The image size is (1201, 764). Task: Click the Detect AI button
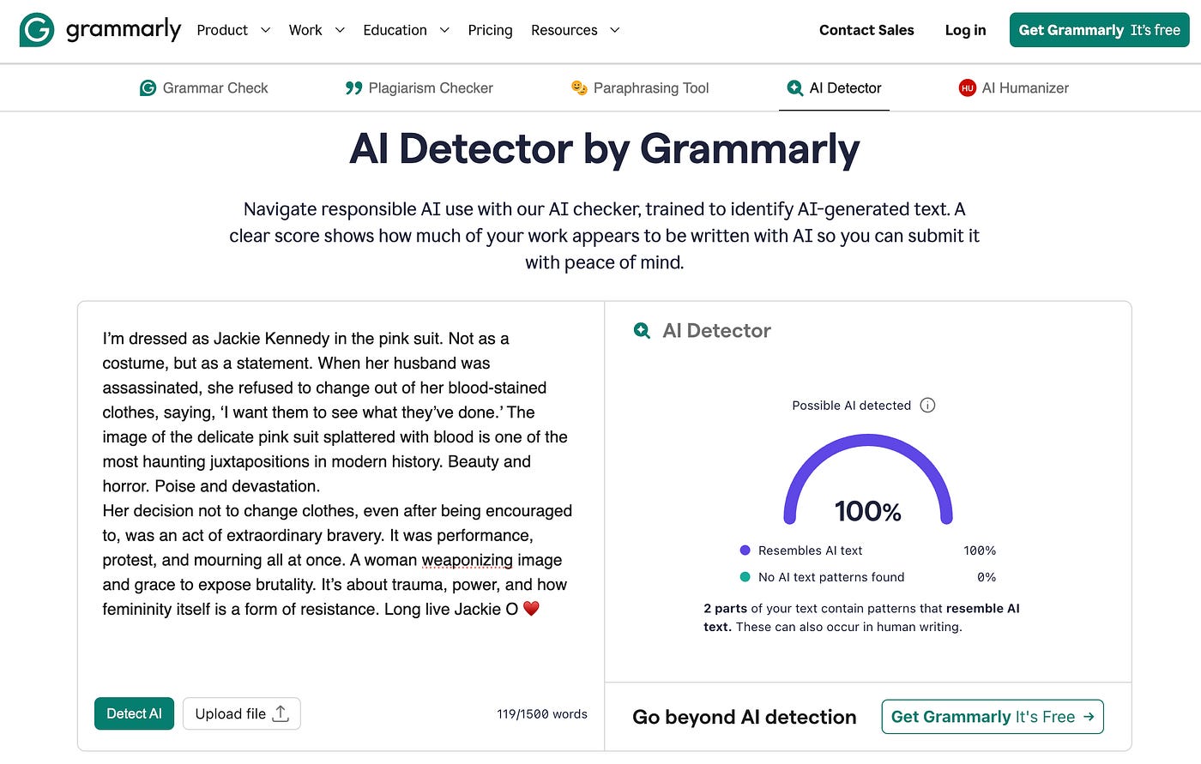[134, 713]
